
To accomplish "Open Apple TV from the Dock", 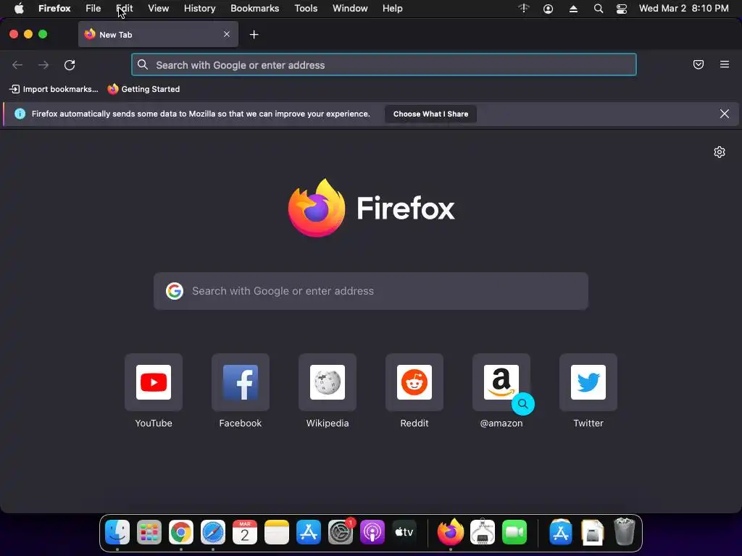I will pyautogui.click(x=404, y=532).
